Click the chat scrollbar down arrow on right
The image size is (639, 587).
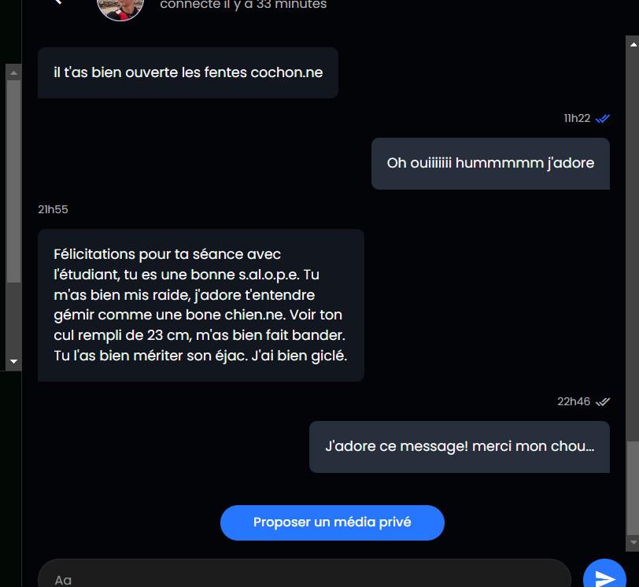[x=633, y=542]
